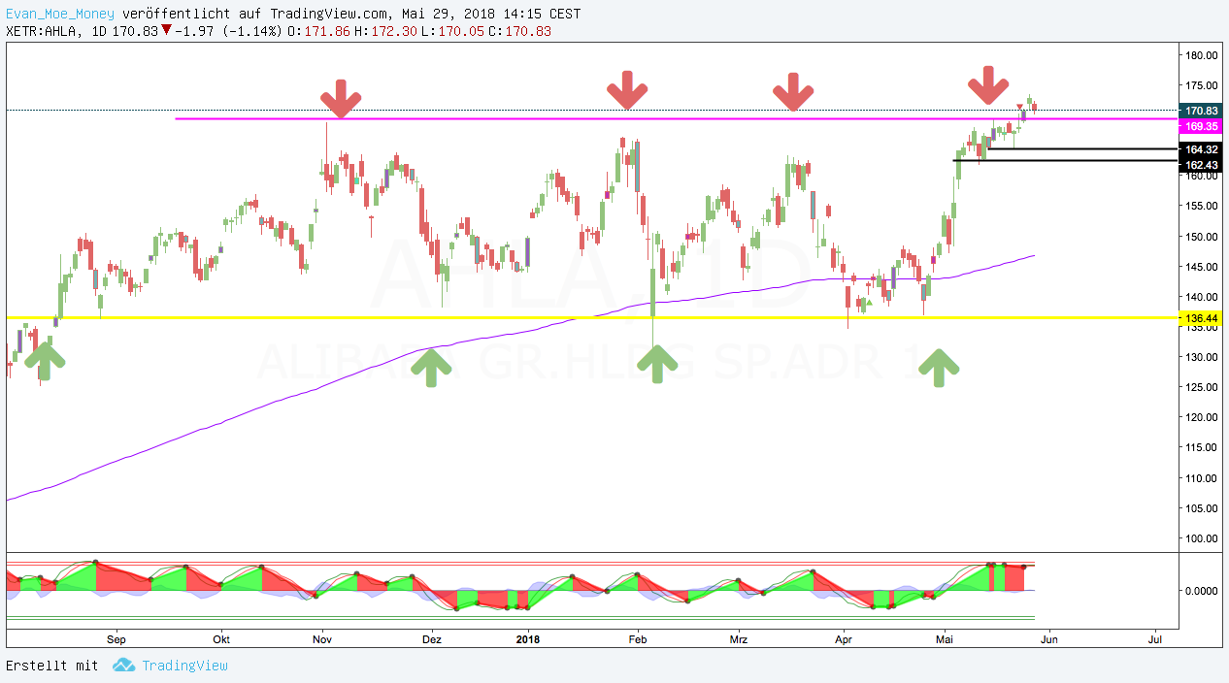This screenshot has width=1229, height=683.
Task: Click the high value 'H:172.30'
Action: click(386, 31)
